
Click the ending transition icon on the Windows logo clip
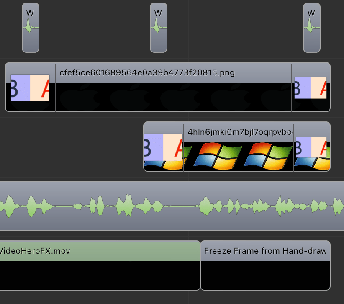[311, 147]
